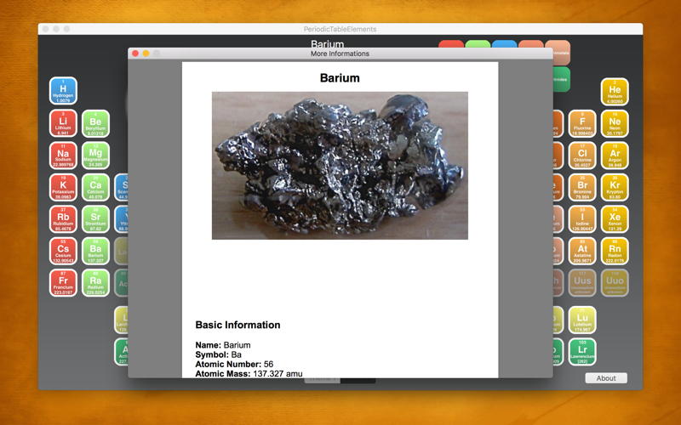This screenshot has height=425, width=681.
Task: Open the Helium element tile
Action: click(x=615, y=92)
